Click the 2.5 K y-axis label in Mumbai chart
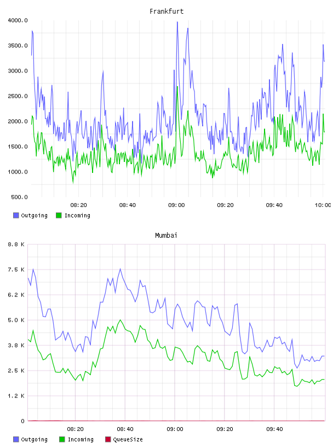The width and height of the screenshot is (333, 448). (x=16, y=371)
